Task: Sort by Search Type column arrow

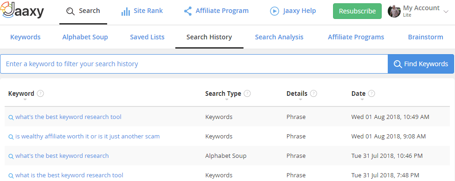Action: tap(227, 100)
